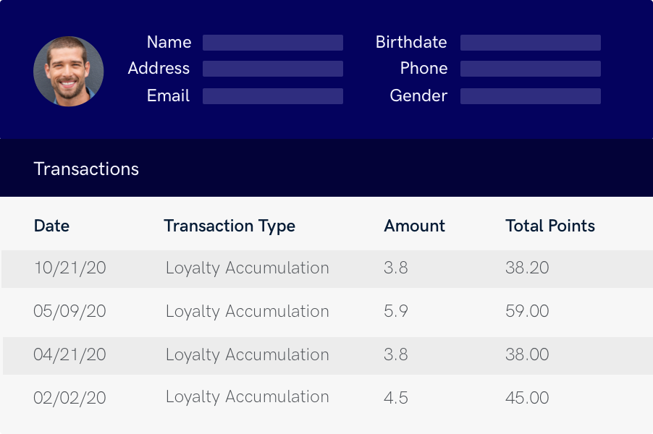Click the Phone field bar
The height and width of the screenshot is (434, 653).
[x=530, y=69]
